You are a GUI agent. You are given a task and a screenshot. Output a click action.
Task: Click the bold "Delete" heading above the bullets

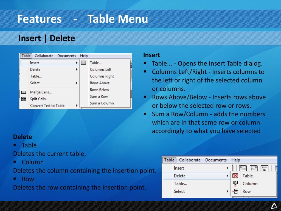23,137
